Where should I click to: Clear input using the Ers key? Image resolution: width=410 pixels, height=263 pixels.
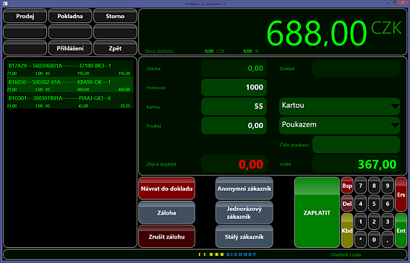[x=401, y=194]
